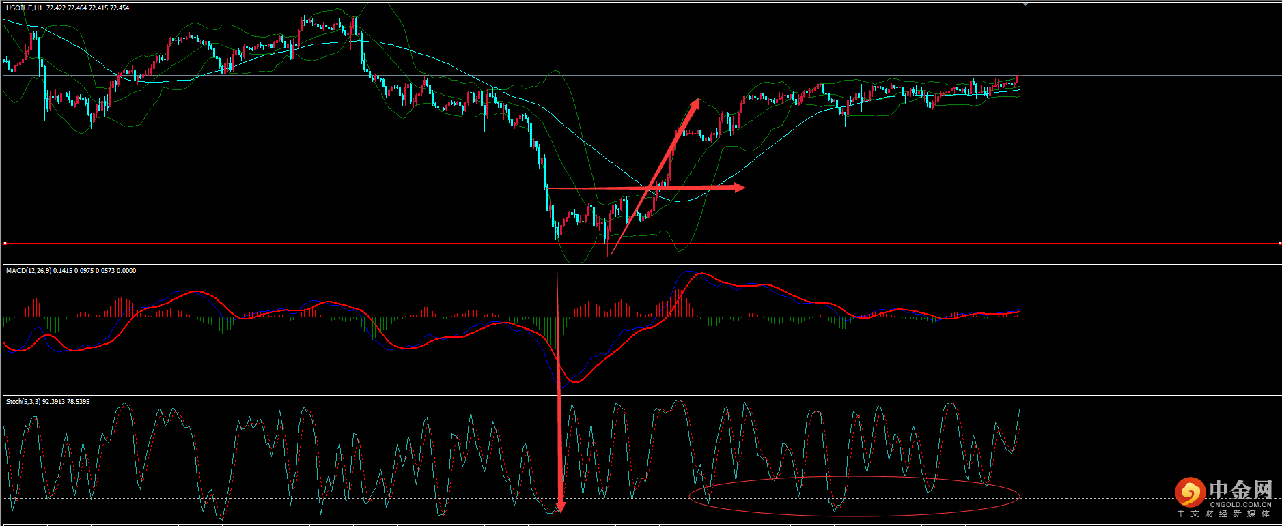Click the CNGOLD.COM.CN watermark text
The image size is (1282, 526).
pyautogui.click(x=1240, y=505)
